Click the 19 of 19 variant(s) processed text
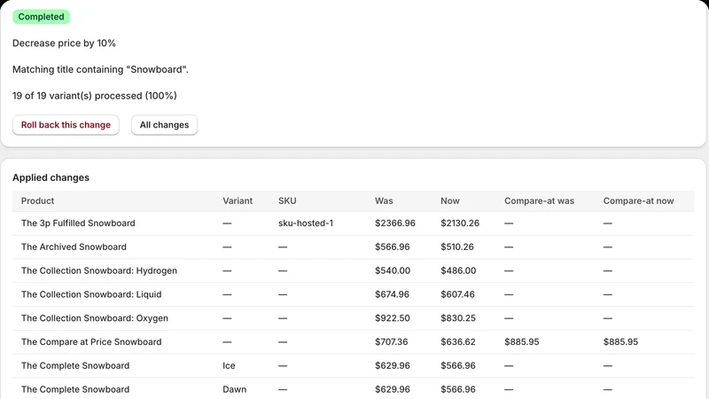Viewport: 709px width, 399px height. coord(95,96)
